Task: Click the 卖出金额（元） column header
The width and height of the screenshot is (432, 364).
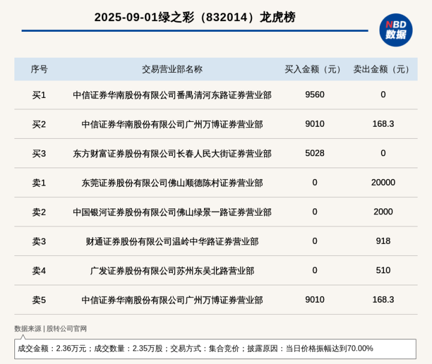Action: click(383, 69)
